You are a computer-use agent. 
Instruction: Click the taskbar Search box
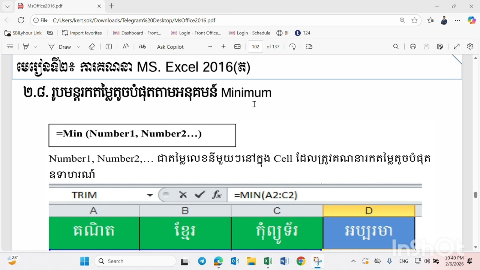[x=135, y=261]
